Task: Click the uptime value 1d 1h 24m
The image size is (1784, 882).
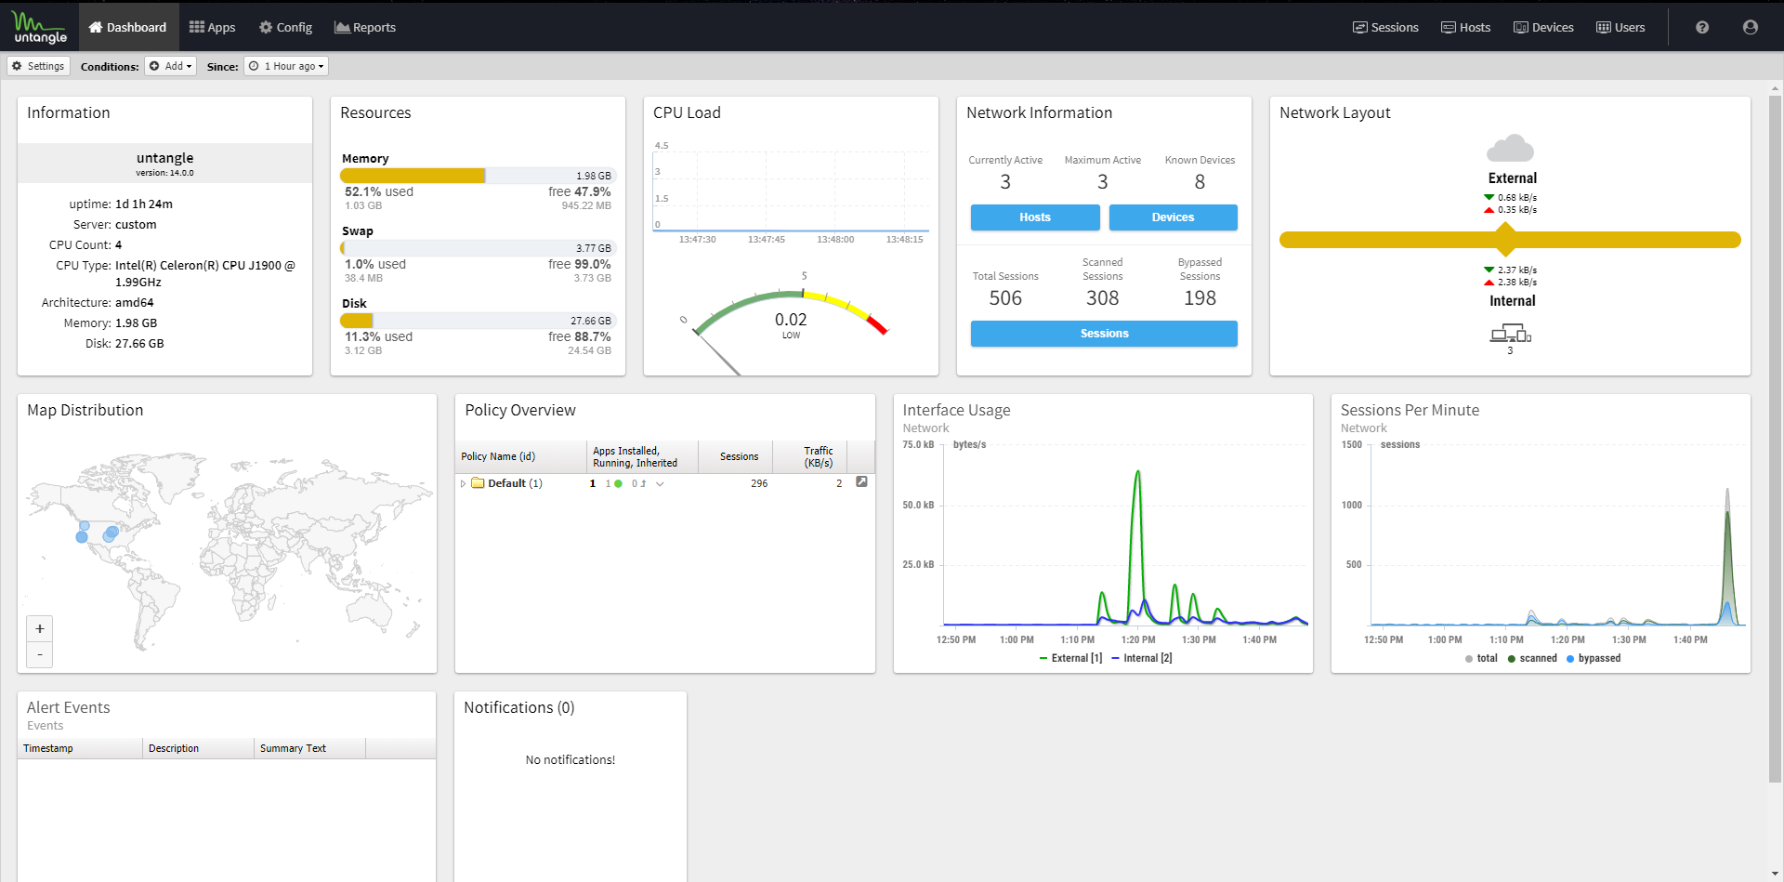Action: click(x=144, y=204)
